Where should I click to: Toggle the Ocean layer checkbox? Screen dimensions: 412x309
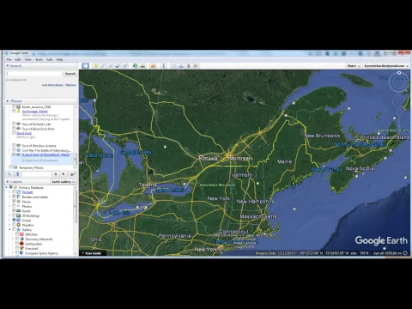click(x=14, y=221)
